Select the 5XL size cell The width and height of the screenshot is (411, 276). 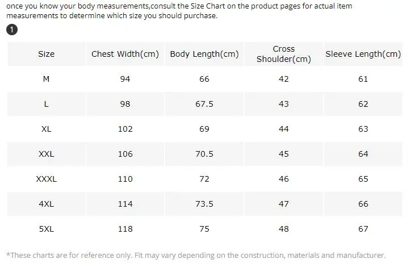[47, 229]
